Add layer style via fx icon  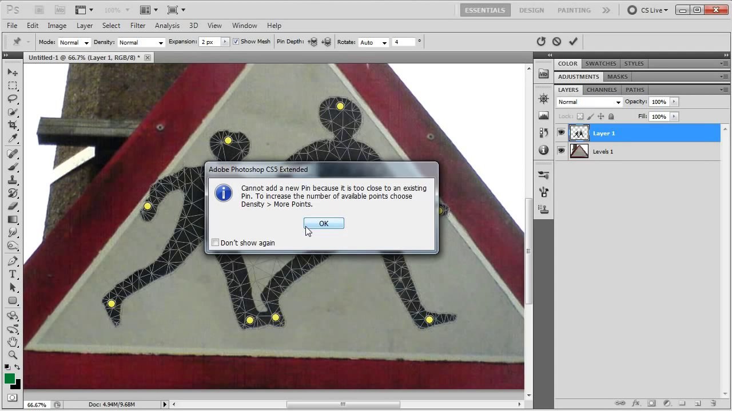pos(636,404)
